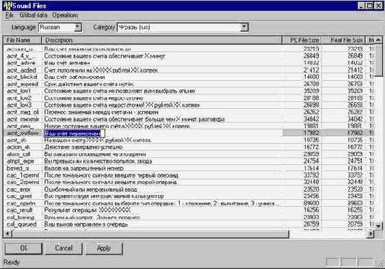Click the vertical scrollbar up arrow
The width and height of the screenshot is (385, 269).
click(378, 40)
